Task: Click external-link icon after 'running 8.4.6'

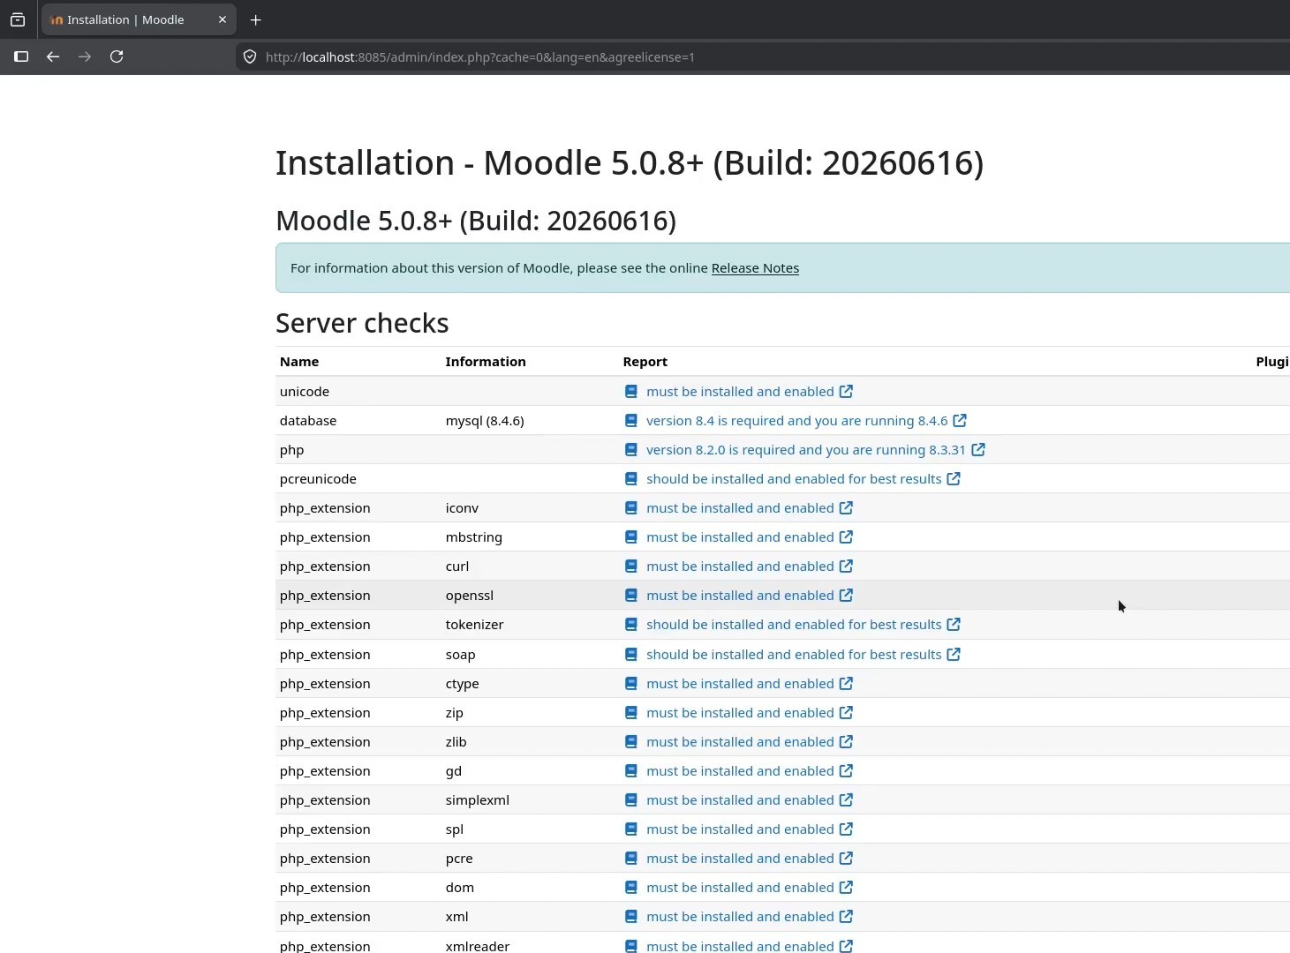Action: coord(960,421)
